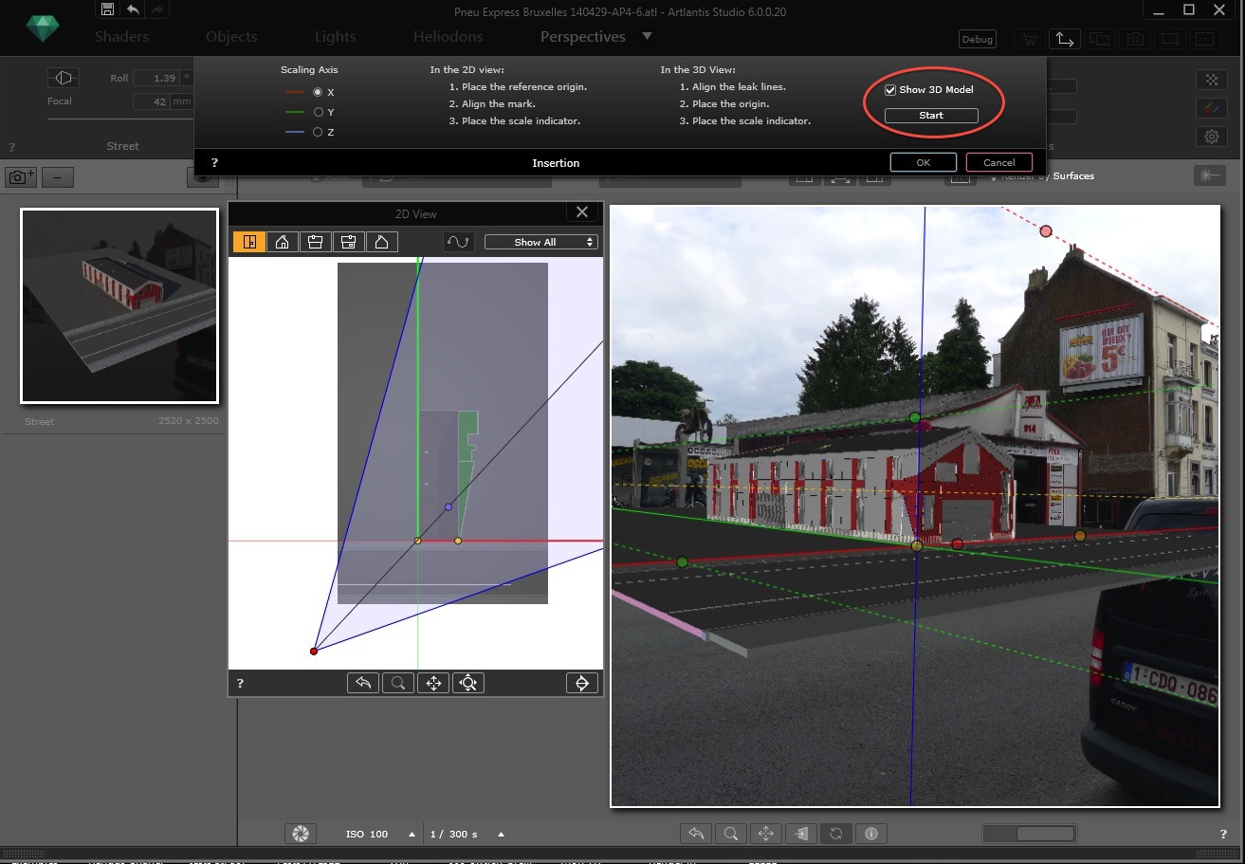Image resolution: width=1245 pixels, height=864 pixels.
Task: Uncheck the Show 3D Model checkbox
Action: (890, 90)
